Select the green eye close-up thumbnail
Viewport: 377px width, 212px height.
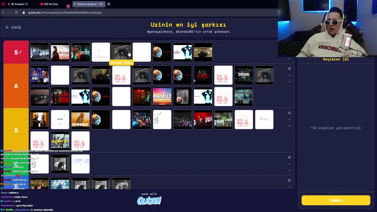pyautogui.click(x=39, y=96)
